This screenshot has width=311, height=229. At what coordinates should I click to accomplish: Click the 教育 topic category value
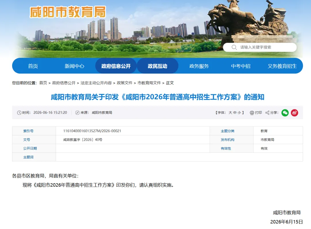click(x=264, y=131)
